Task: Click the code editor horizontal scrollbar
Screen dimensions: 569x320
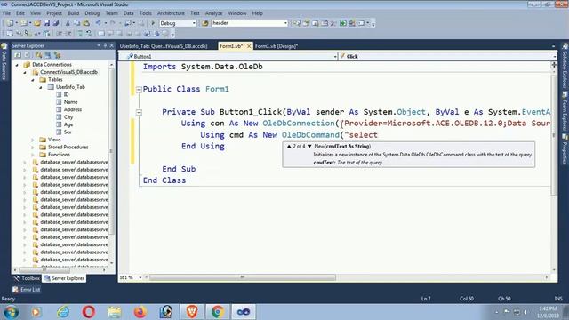Action: pyautogui.click(x=243, y=277)
